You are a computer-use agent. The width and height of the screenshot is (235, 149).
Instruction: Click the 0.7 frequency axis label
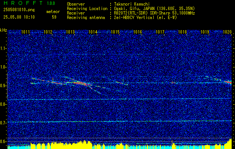pos(3,123)
